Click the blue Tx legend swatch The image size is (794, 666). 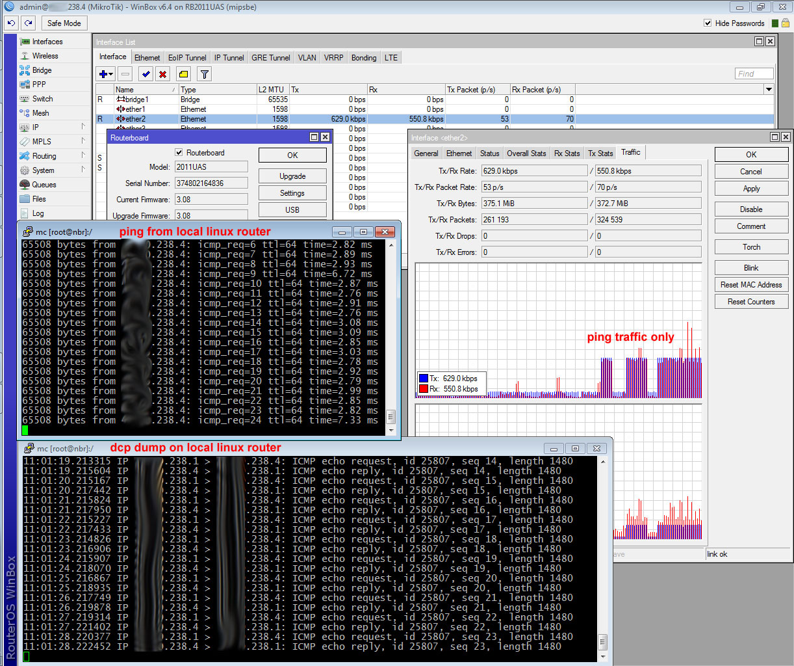point(424,378)
